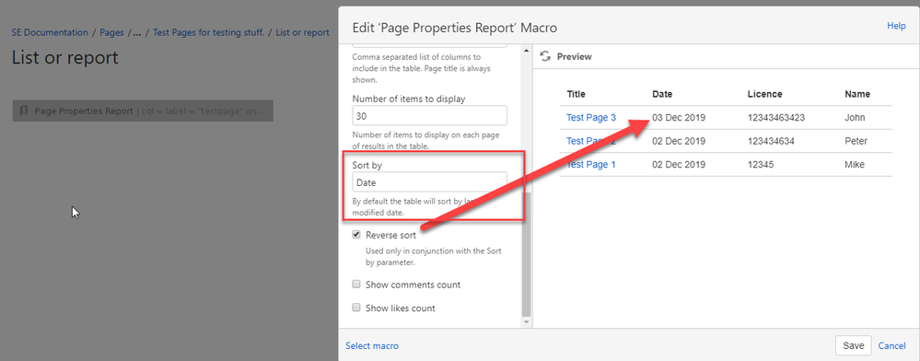Viewport: 920px width, 361px height.
Task: Click the Sort by input field
Action: click(429, 182)
